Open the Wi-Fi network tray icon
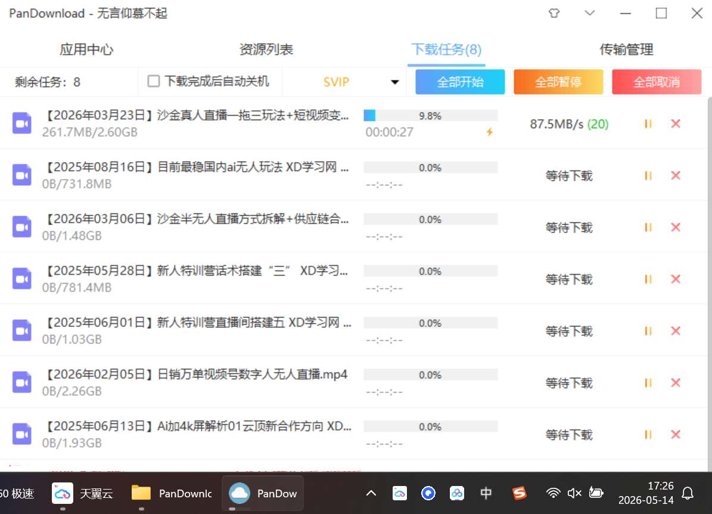The width and height of the screenshot is (712, 514). coord(553,493)
